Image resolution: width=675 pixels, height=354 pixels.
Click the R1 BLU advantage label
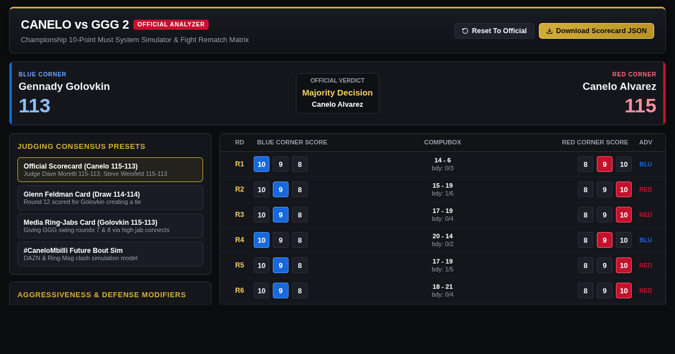646,164
